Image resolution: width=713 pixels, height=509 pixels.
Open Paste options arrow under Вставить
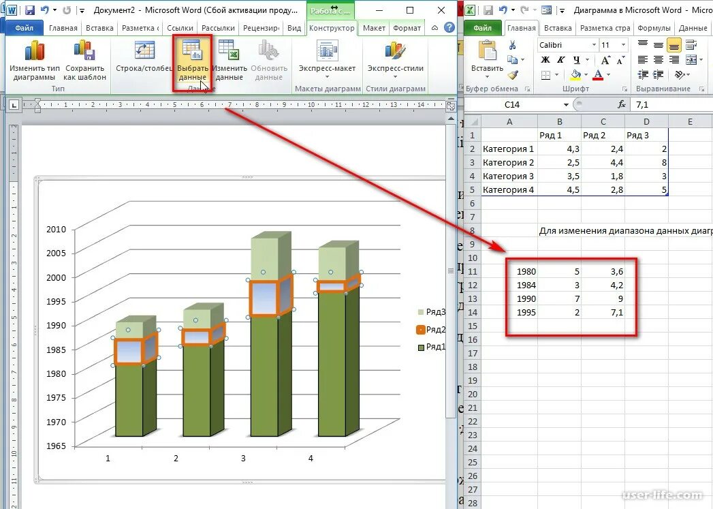[487, 76]
